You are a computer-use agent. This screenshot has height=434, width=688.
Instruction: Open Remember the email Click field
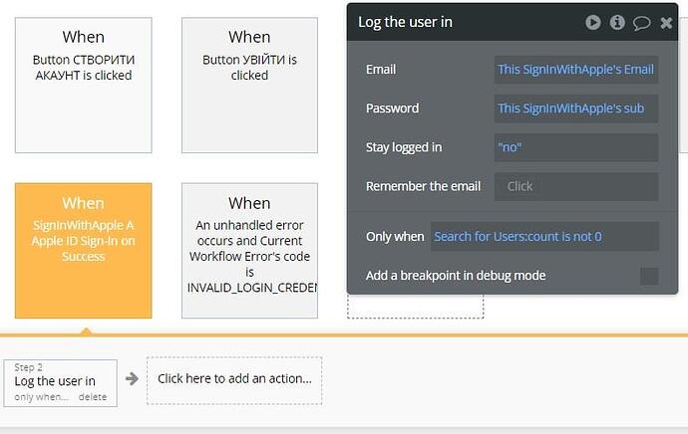click(576, 186)
